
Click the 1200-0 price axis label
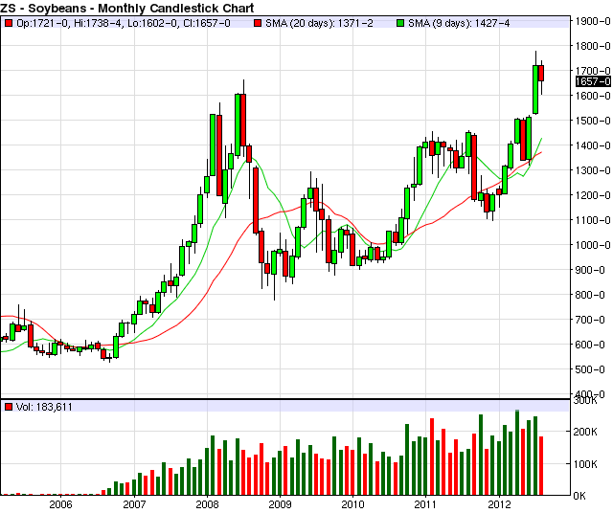point(593,195)
